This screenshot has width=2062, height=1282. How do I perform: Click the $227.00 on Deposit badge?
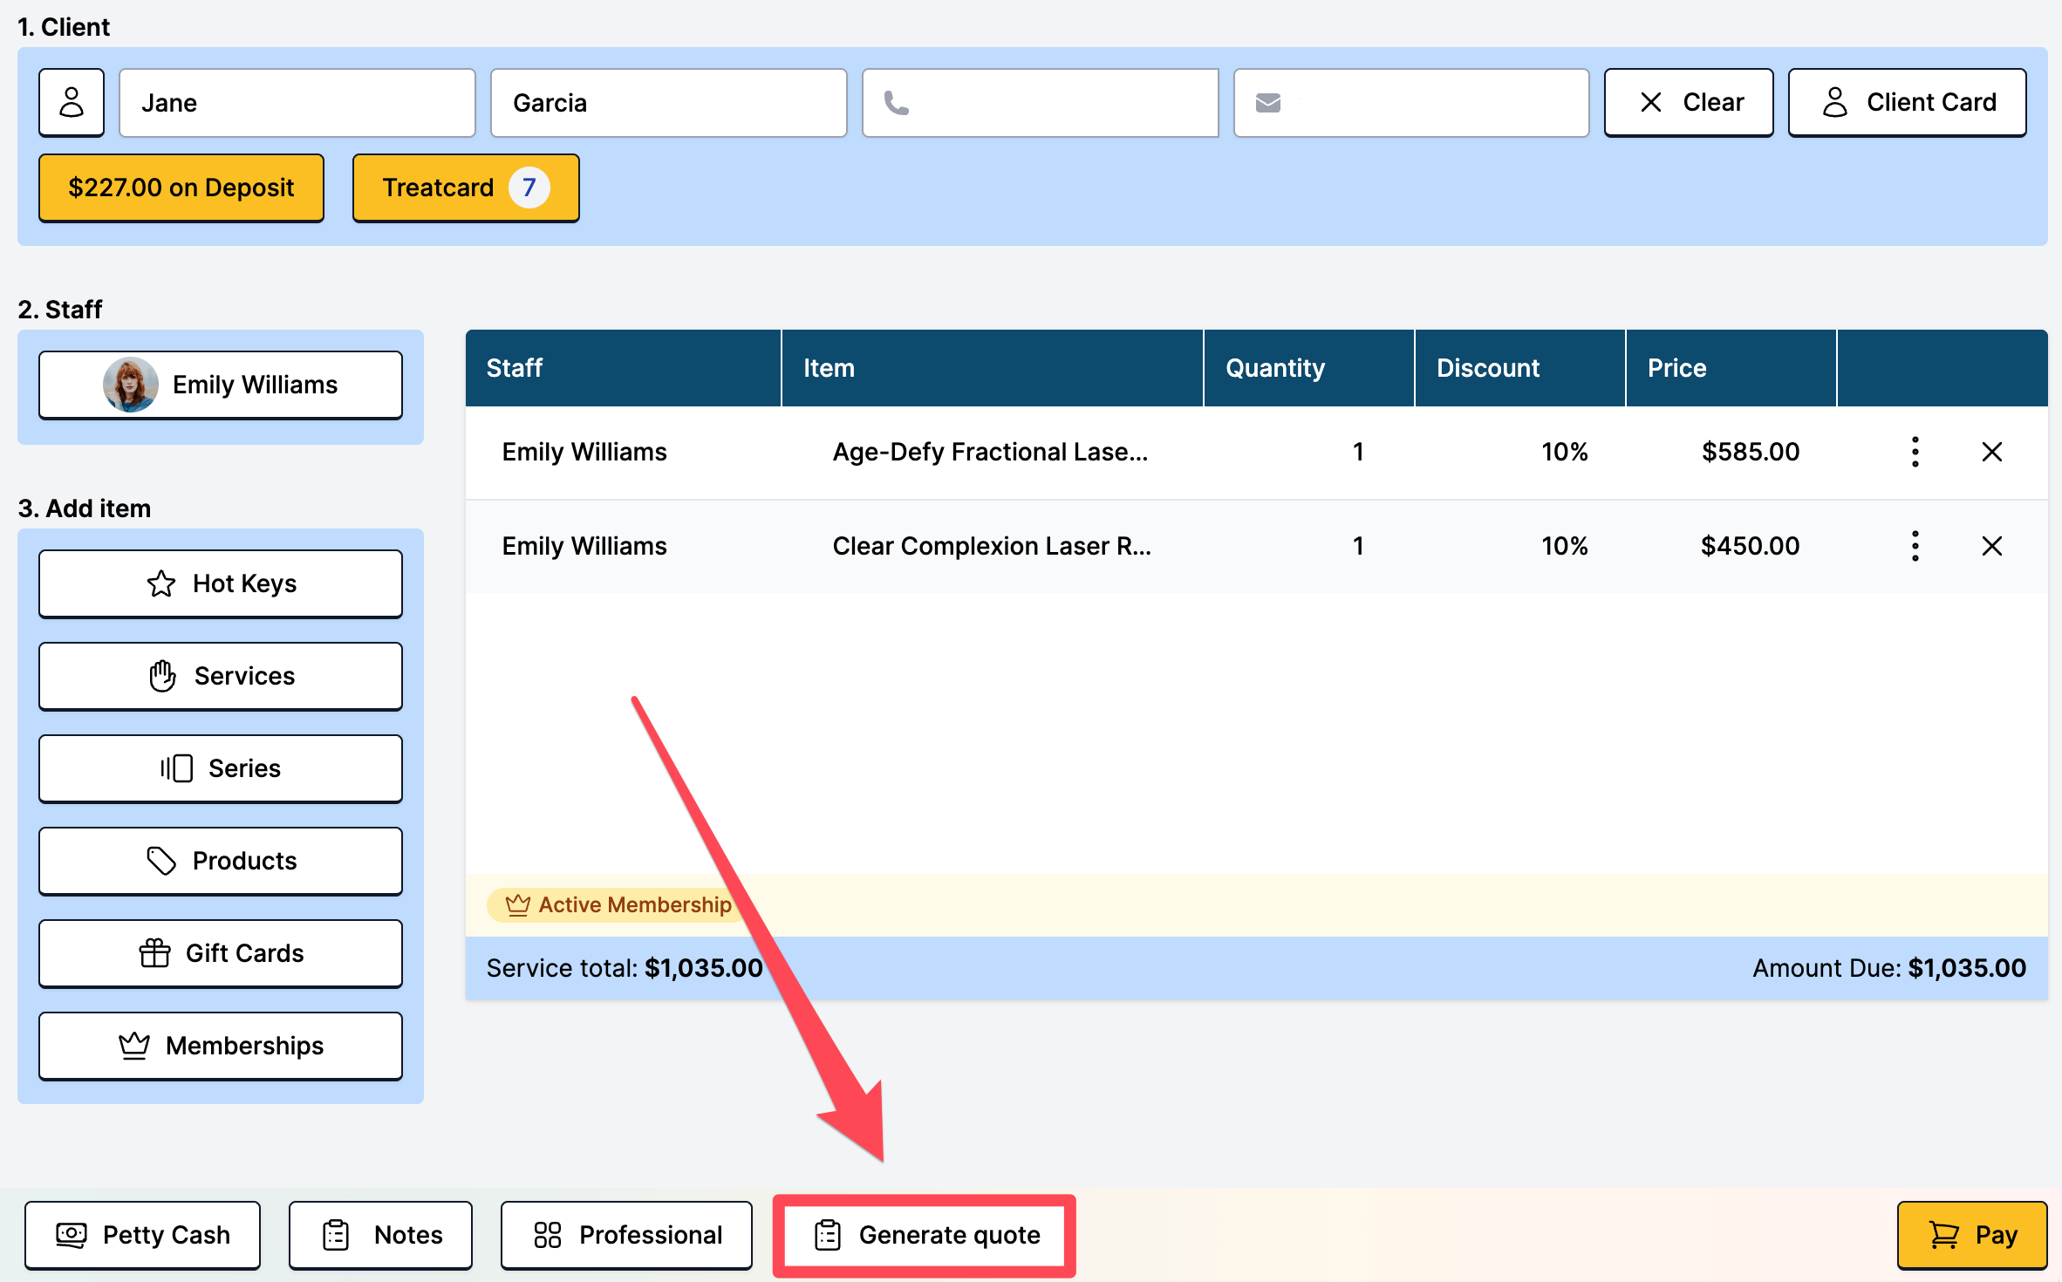[x=181, y=188]
